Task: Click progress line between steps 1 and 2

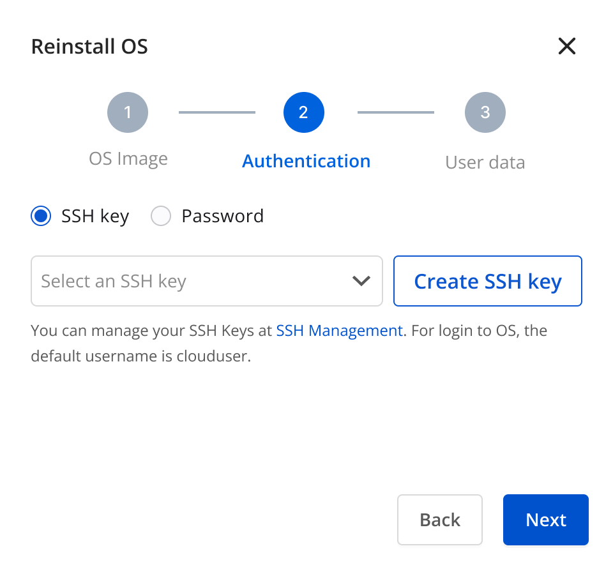Action: tap(217, 112)
